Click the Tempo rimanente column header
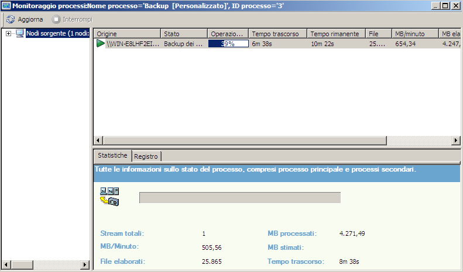 (337, 34)
